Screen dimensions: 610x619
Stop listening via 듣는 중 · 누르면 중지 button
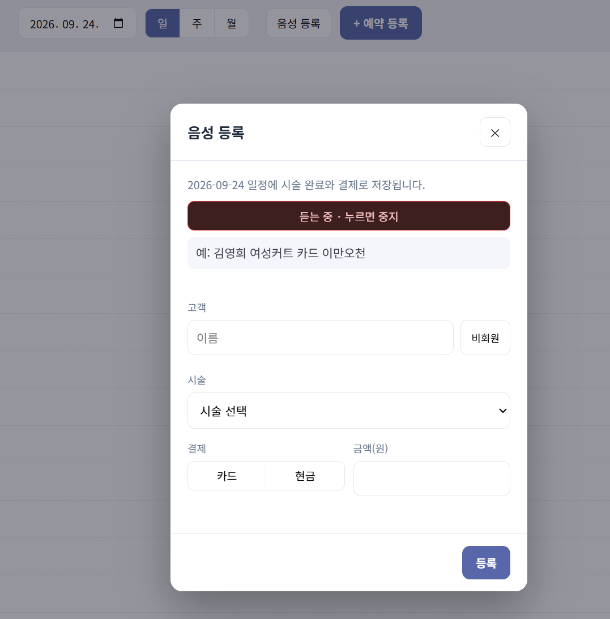[349, 216]
